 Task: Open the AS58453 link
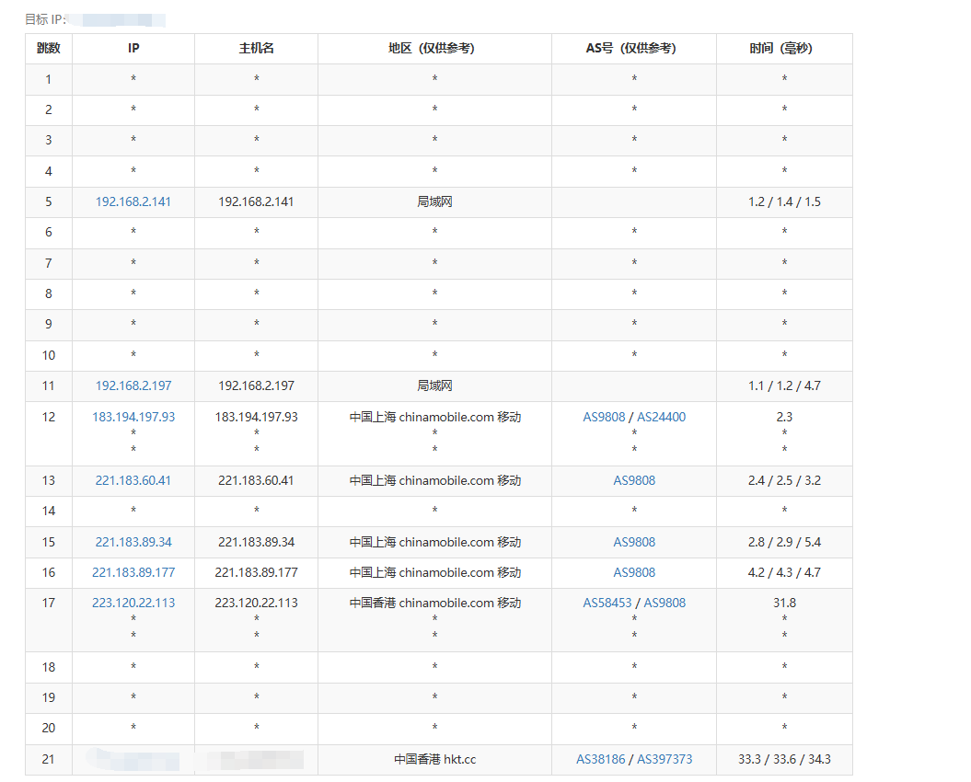(607, 603)
